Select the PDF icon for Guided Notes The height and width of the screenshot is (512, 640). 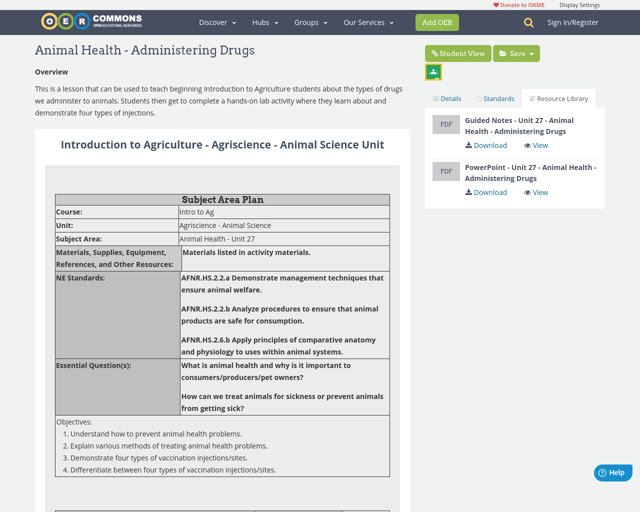446,123
